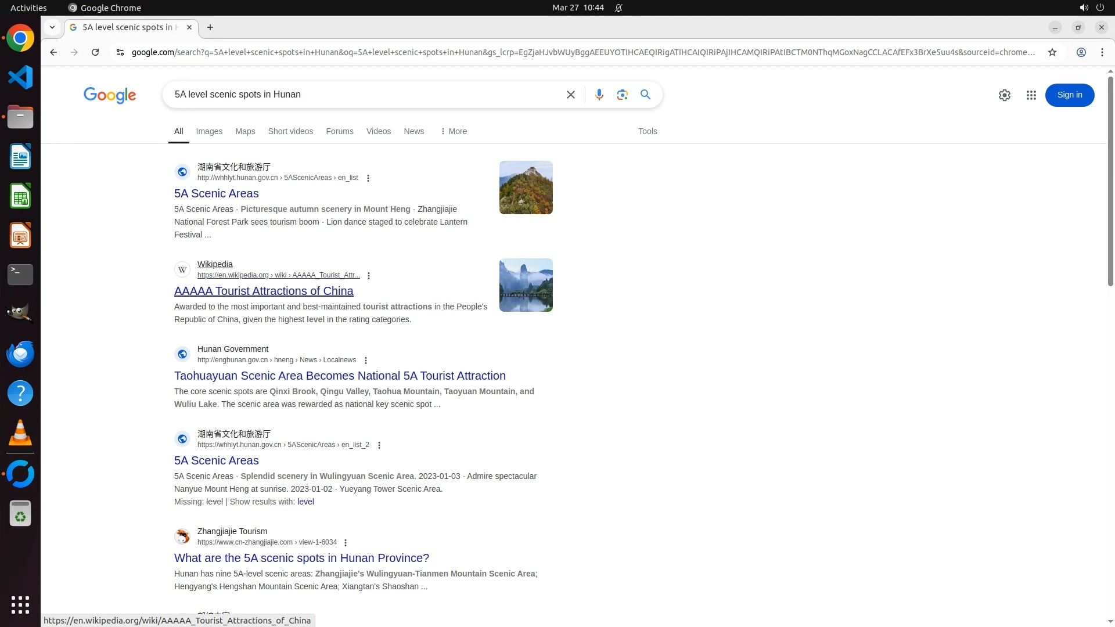Click the Sign in button

click(x=1069, y=95)
